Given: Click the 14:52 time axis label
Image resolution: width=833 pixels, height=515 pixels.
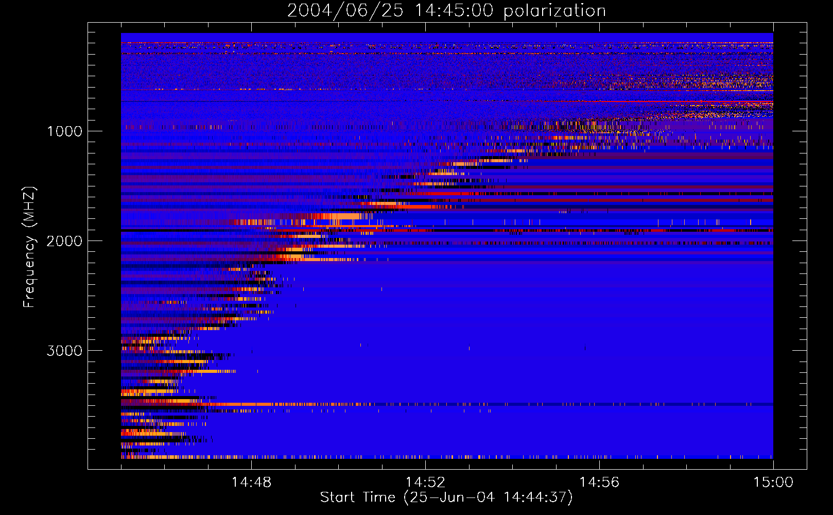Looking at the screenshot, I should (425, 483).
